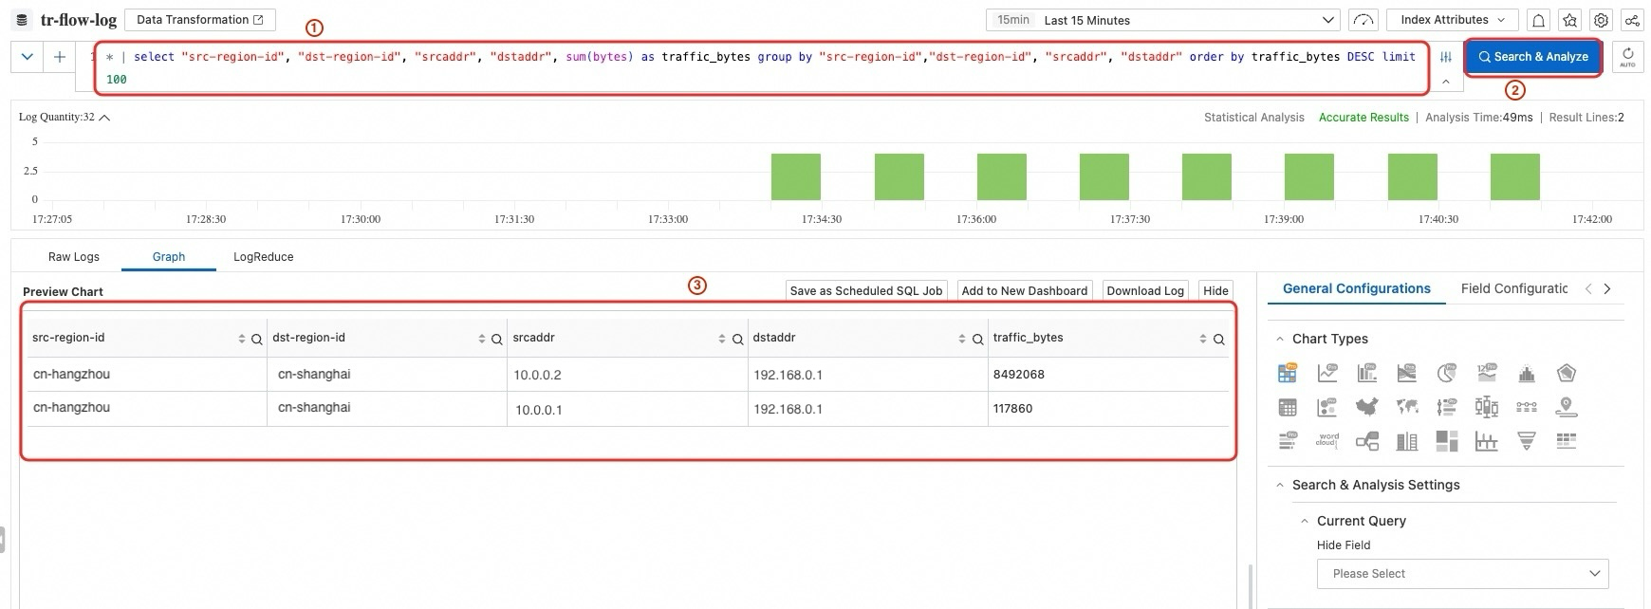
Task: Select the Table Pro chart type
Action: pyautogui.click(x=1287, y=373)
